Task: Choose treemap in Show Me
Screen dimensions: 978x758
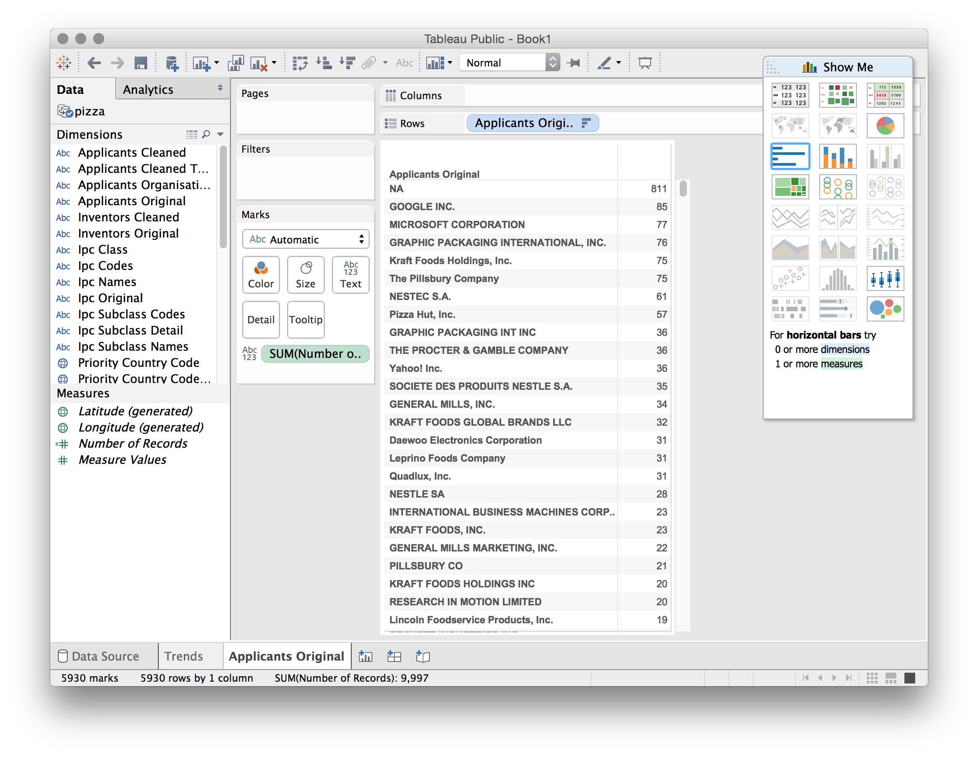Action: pyautogui.click(x=790, y=186)
